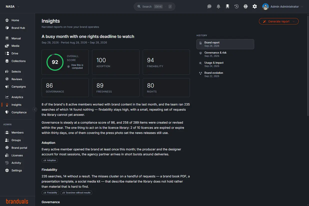309x206 pixels.
Task: Click the Campaigns megaphone icon
Action: (7, 86)
